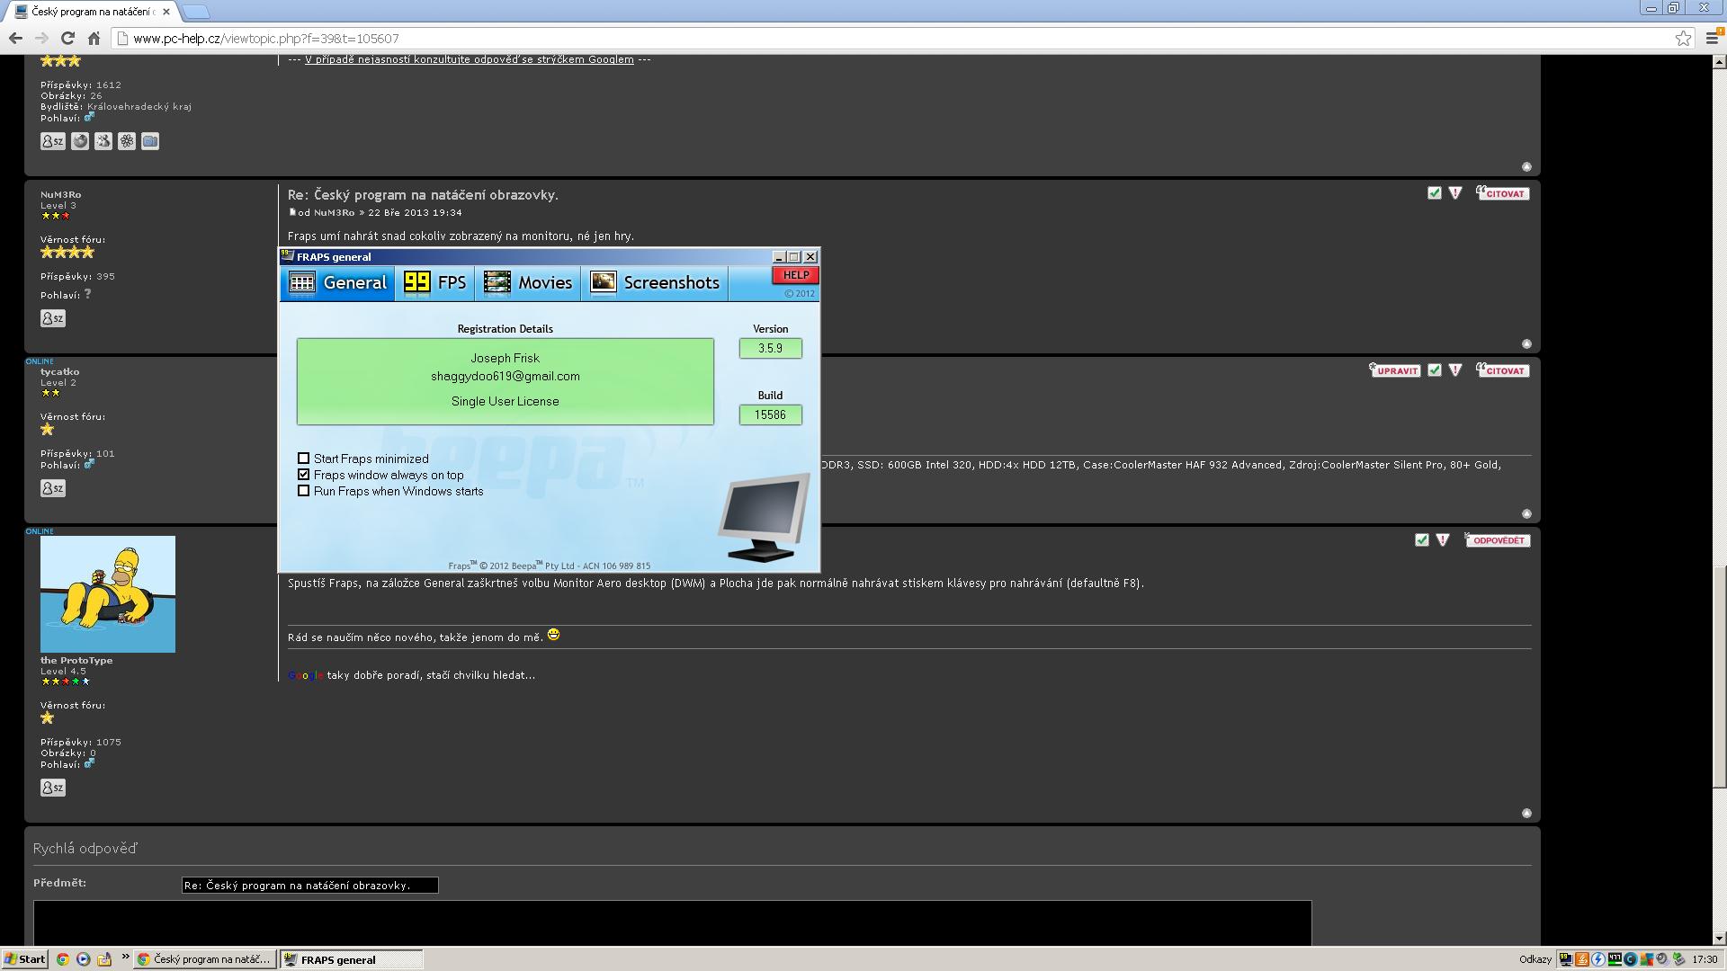Report the ProtoType's post with exclamation icon
This screenshot has height=971, width=1727.
(1443, 540)
